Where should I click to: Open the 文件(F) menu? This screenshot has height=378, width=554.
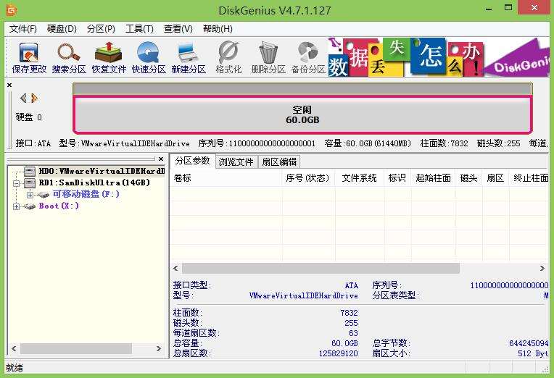(x=23, y=29)
